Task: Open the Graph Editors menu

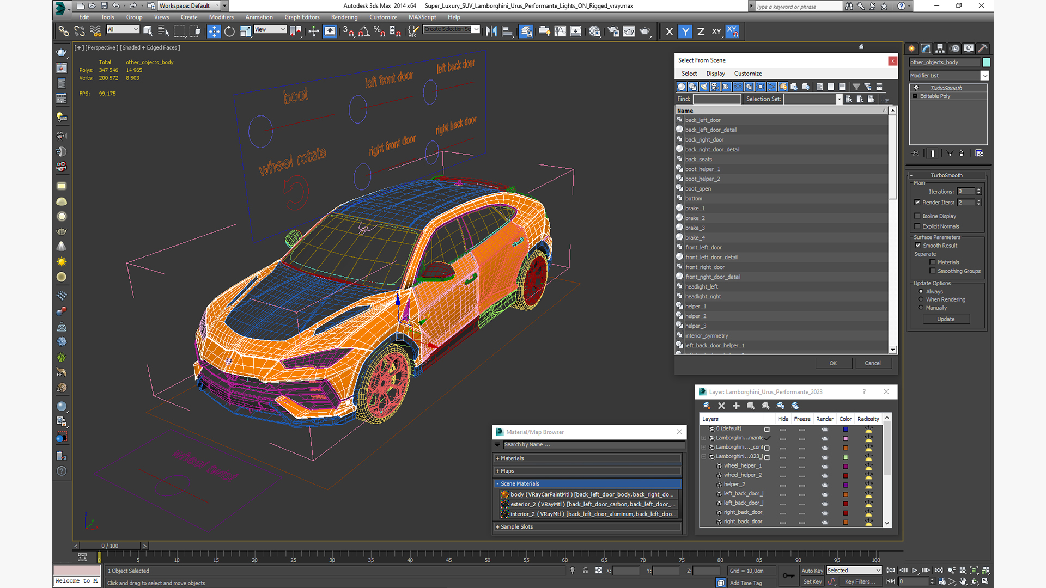Action: (302, 17)
